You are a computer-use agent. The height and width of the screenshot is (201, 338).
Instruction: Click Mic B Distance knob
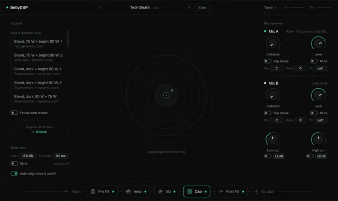(x=273, y=96)
